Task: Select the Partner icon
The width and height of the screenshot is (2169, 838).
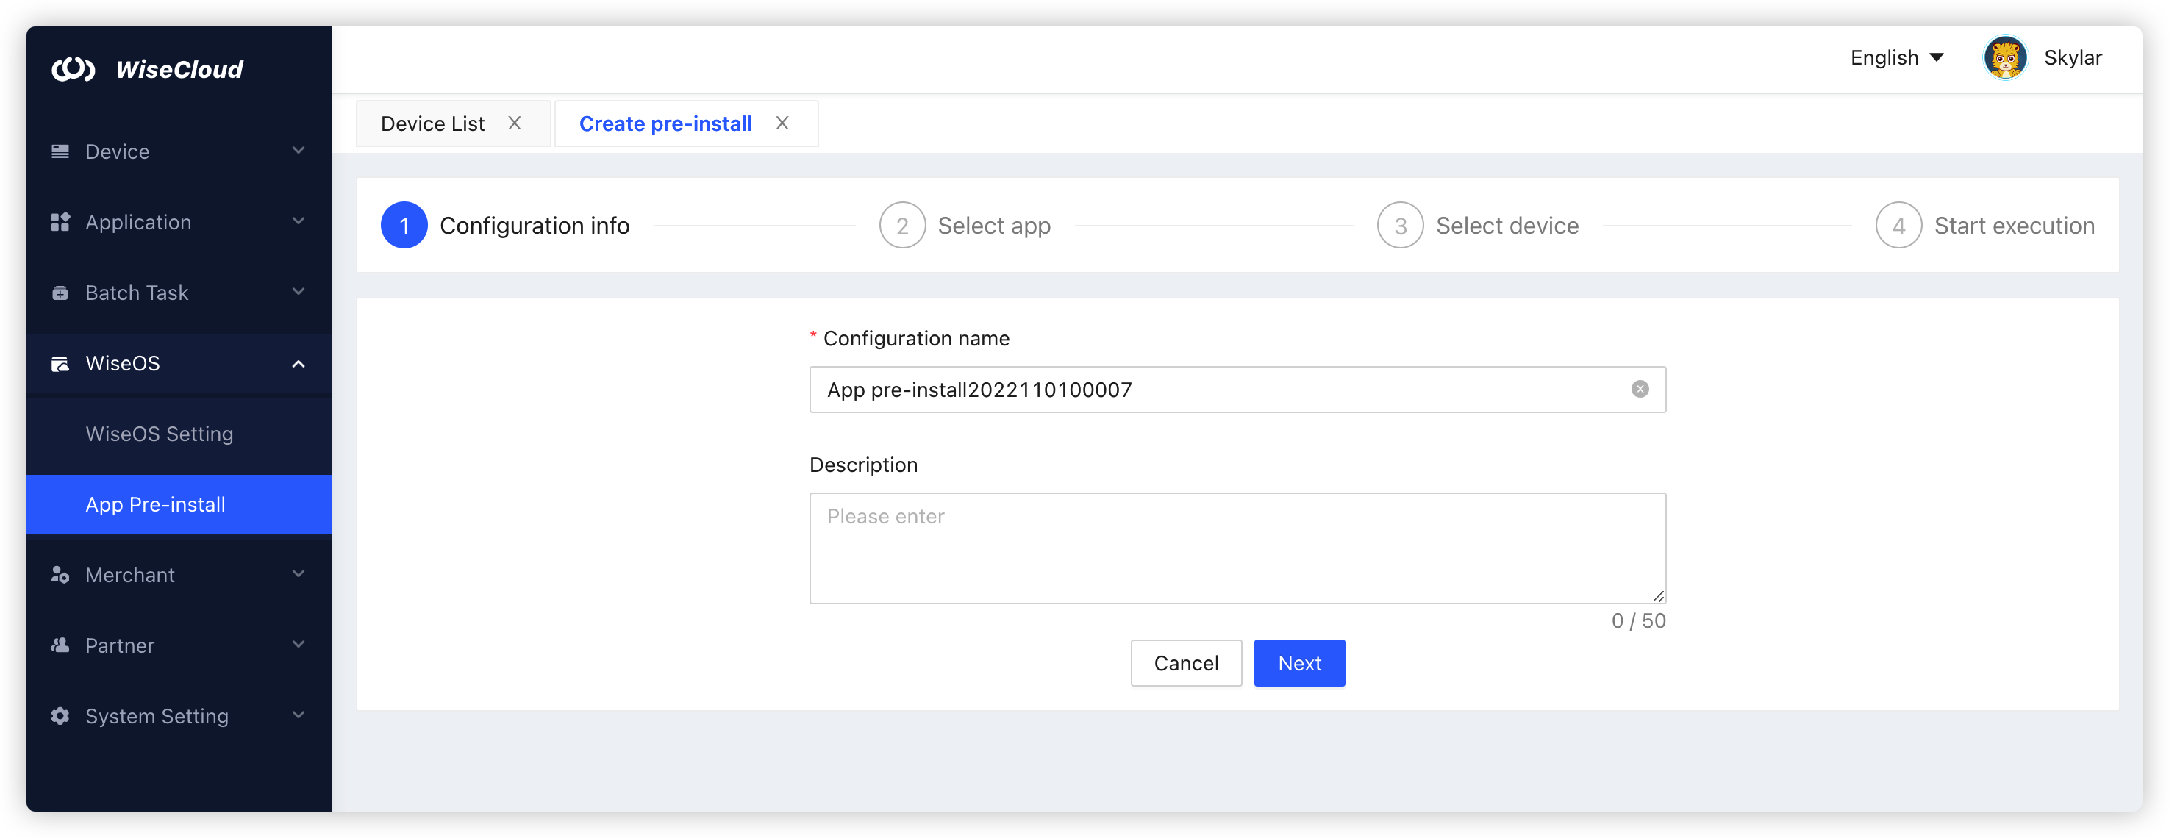Action: (x=59, y=645)
